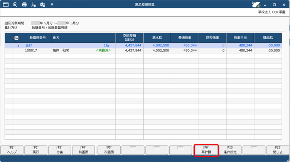Image resolution: width=290 pixels, height=162 pixels.
Task: Click the F2 実行 button
Action: click(x=36, y=150)
